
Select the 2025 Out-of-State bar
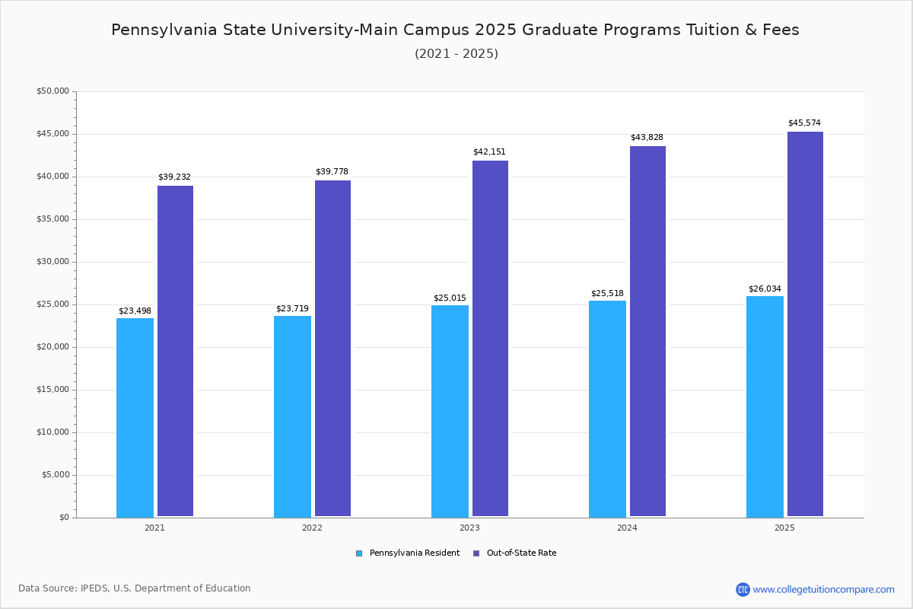pyautogui.click(x=805, y=324)
